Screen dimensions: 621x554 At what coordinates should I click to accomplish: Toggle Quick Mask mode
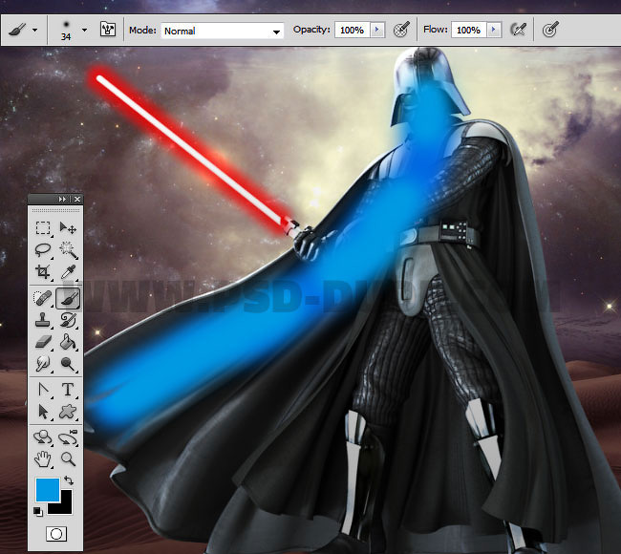[56, 533]
